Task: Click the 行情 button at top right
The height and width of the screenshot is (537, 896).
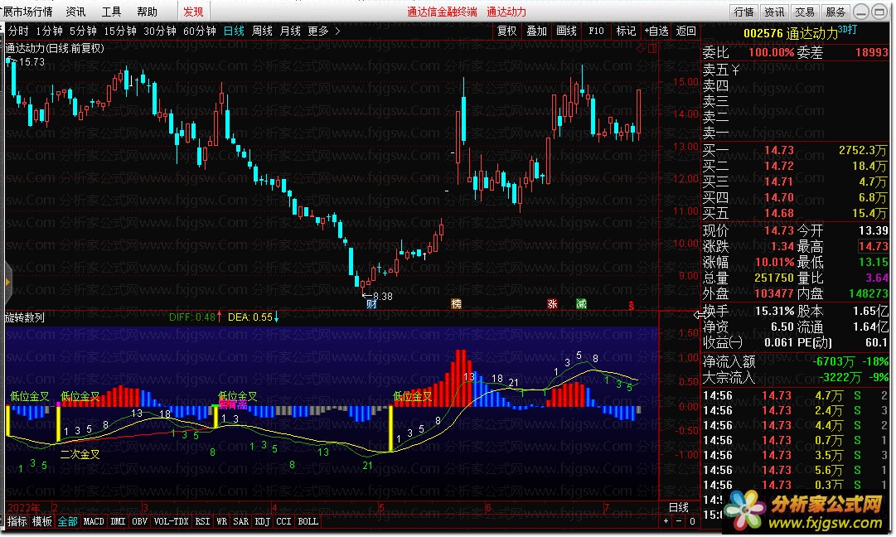Action: tap(744, 12)
